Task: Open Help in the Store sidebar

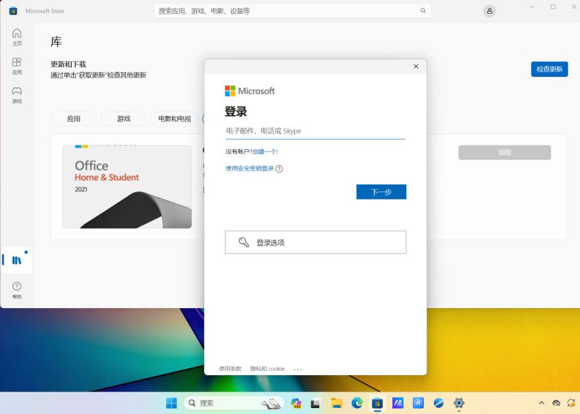Action: 17,290
